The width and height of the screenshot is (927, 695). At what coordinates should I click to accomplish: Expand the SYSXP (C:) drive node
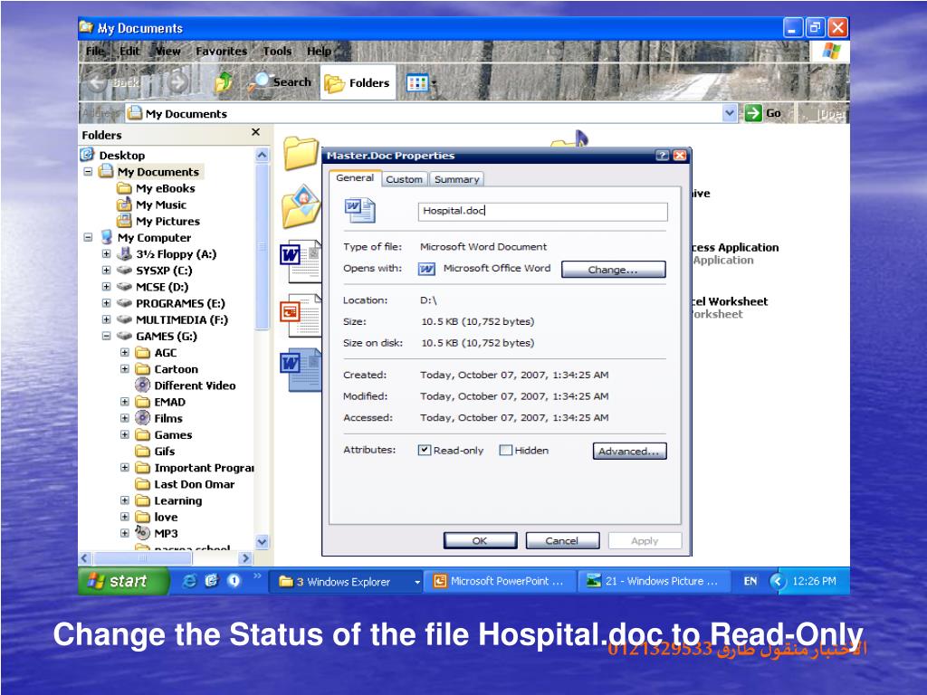(x=107, y=271)
